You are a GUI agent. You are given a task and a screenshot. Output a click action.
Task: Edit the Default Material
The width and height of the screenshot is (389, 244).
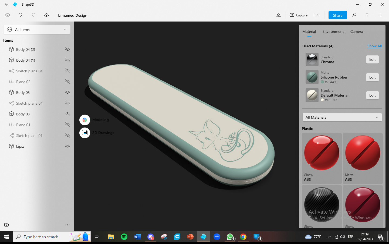coord(373,95)
